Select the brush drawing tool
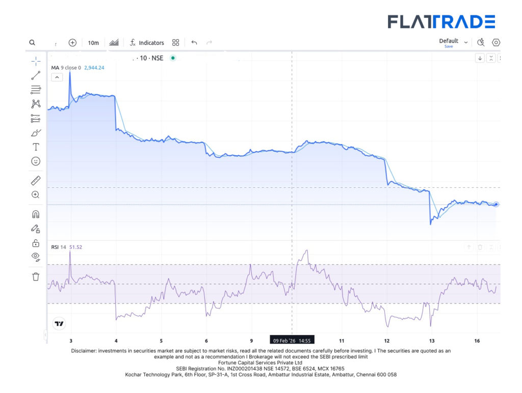Viewport: 522px width, 393px height. click(x=36, y=133)
